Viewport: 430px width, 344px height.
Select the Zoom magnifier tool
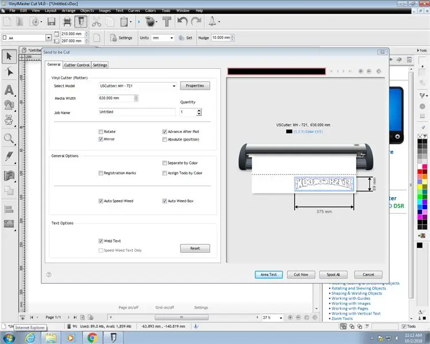click(9, 139)
